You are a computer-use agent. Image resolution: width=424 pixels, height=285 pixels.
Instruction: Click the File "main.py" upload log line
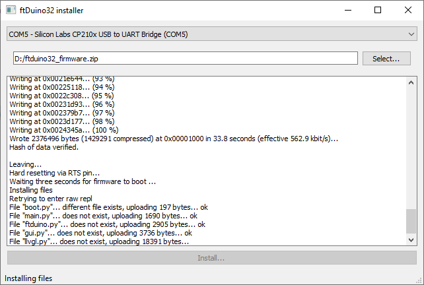click(103, 216)
